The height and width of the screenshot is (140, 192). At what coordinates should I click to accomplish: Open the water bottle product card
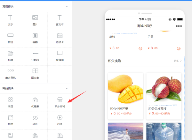point(164,131)
